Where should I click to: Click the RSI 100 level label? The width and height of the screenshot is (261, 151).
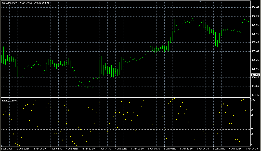coord(253,100)
